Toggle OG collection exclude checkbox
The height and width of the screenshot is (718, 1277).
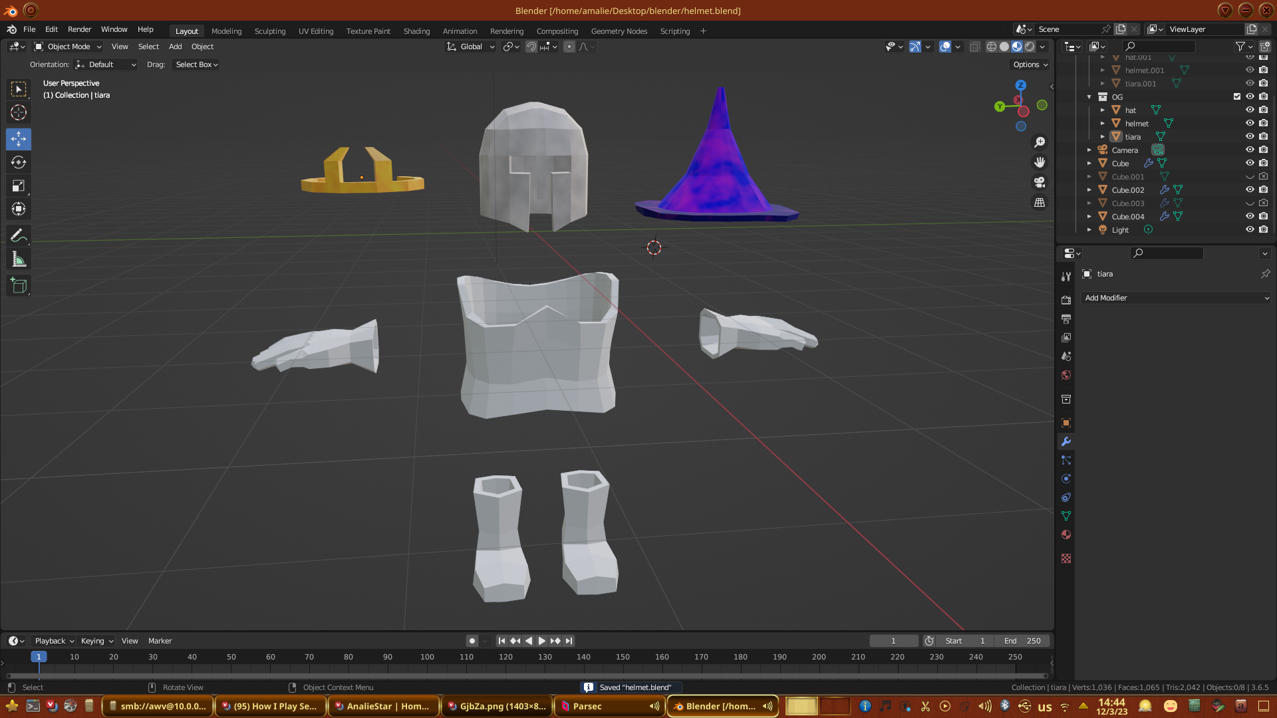(x=1237, y=97)
